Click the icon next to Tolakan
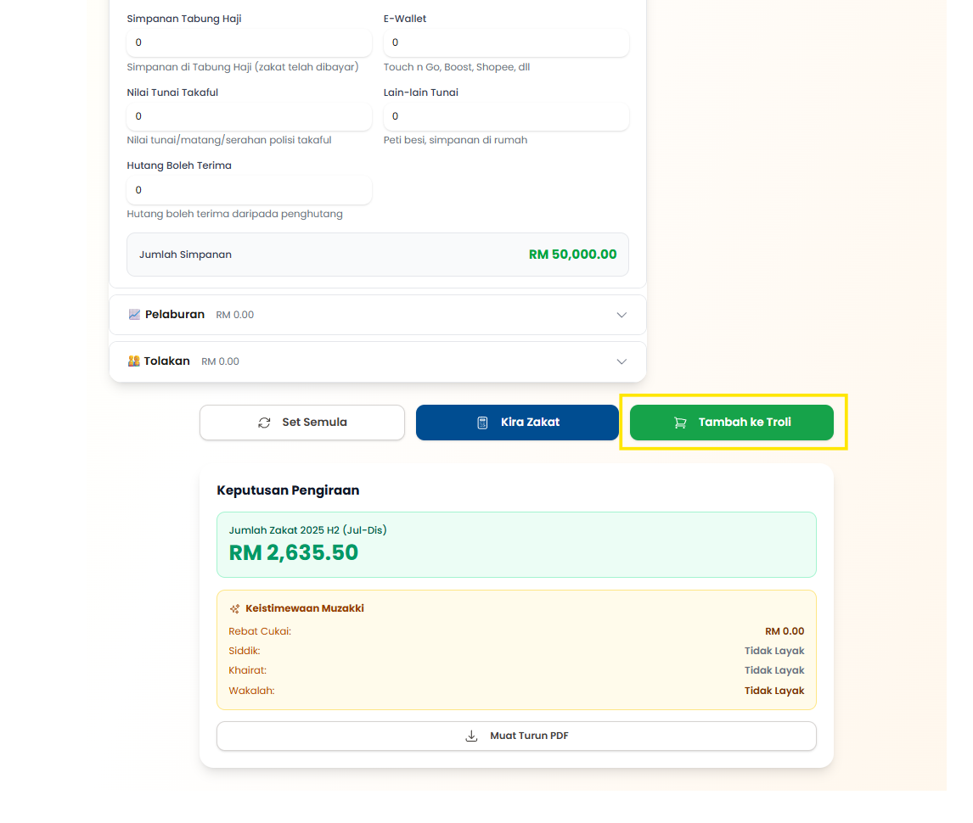 click(x=133, y=361)
